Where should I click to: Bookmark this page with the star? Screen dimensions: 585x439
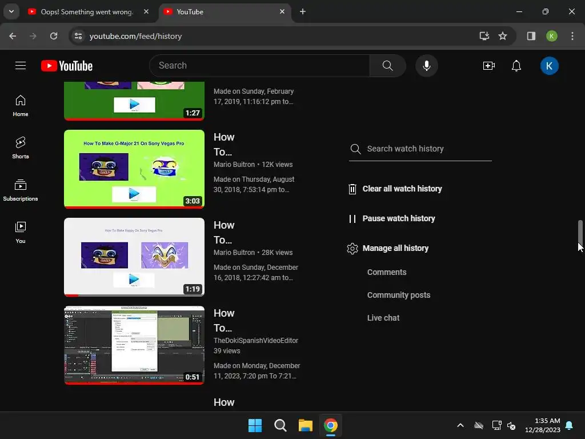pos(503,36)
